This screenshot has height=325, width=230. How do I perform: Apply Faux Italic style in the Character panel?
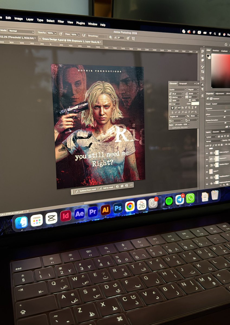tap(176, 108)
